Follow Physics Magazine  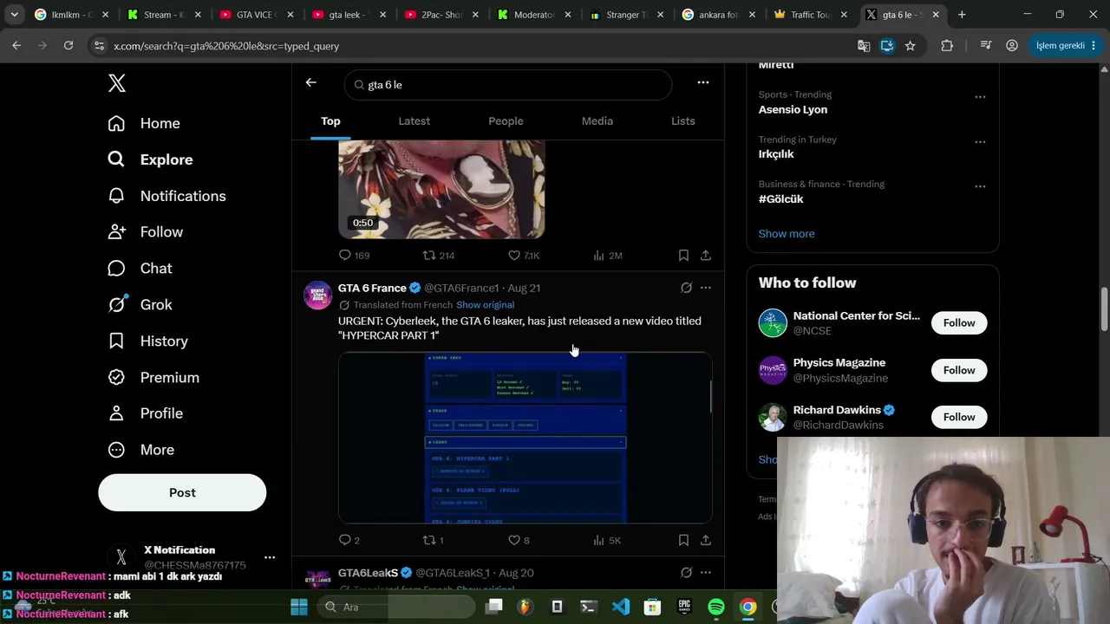click(959, 370)
